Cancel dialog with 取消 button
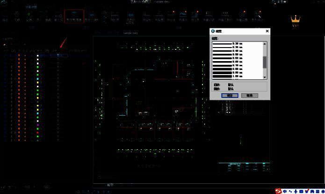Image resolution: width=325 pixels, height=194 pixels. (249, 95)
